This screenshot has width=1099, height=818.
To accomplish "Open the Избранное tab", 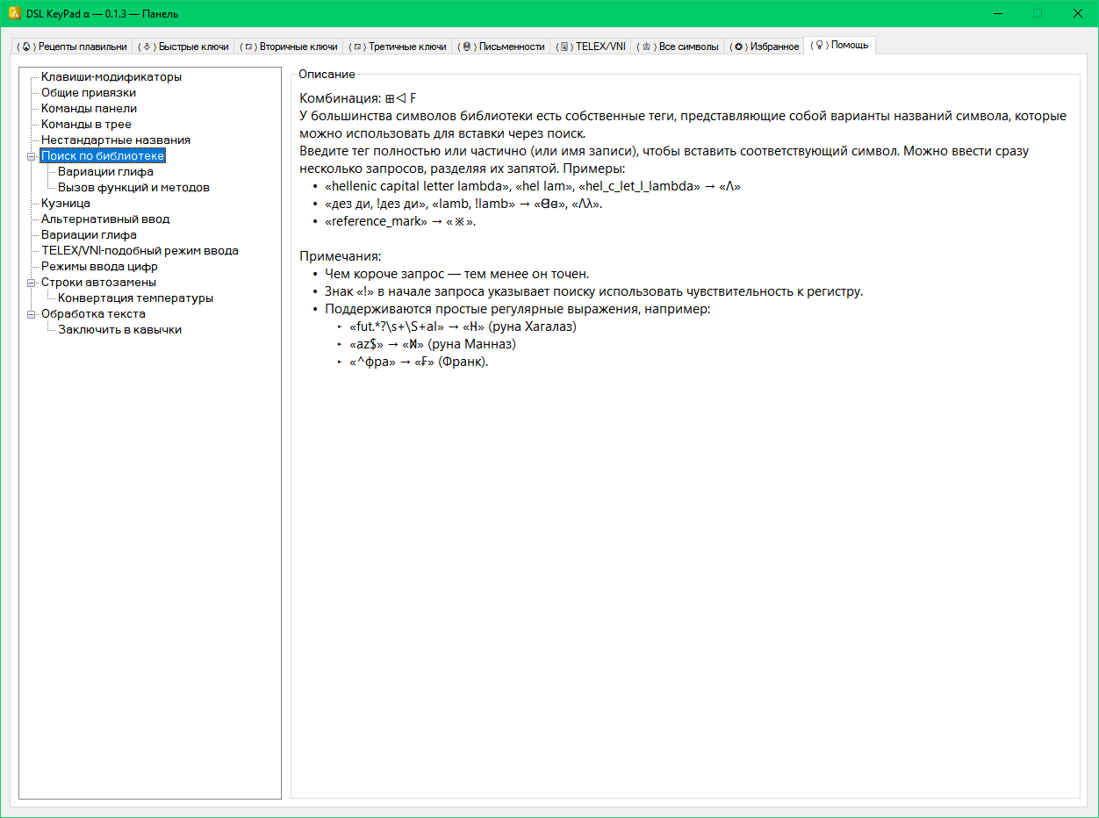I will pyautogui.click(x=765, y=47).
